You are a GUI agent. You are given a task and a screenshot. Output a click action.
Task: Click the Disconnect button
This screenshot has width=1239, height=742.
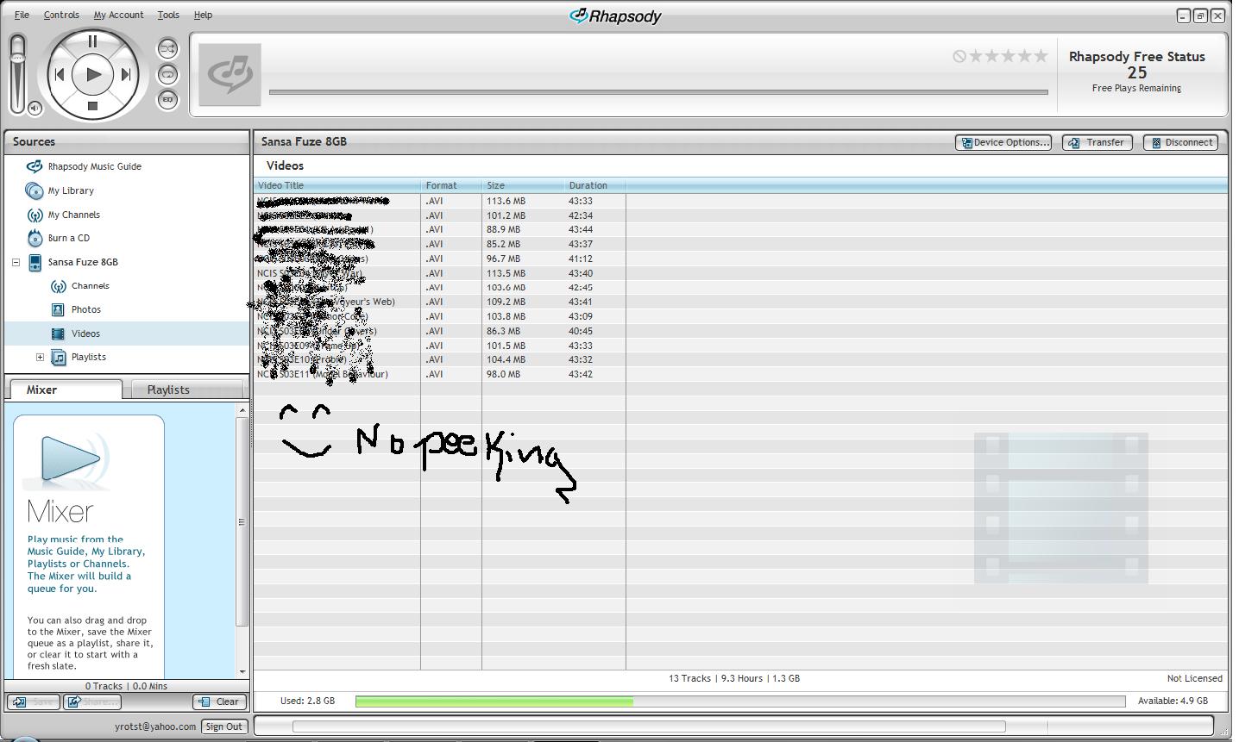pos(1180,142)
